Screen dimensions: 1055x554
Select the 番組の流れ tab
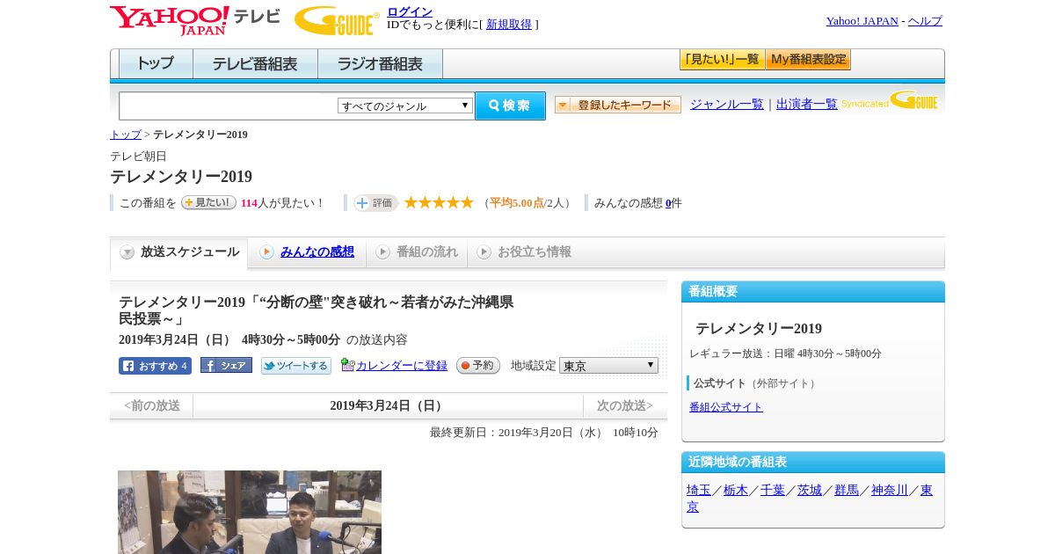click(x=417, y=252)
